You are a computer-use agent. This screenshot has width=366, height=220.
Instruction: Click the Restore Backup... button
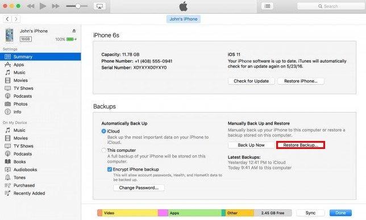[x=301, y=145]
